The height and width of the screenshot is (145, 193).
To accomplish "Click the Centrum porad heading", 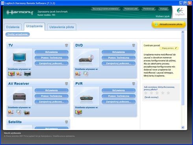I will coord(152,45).
